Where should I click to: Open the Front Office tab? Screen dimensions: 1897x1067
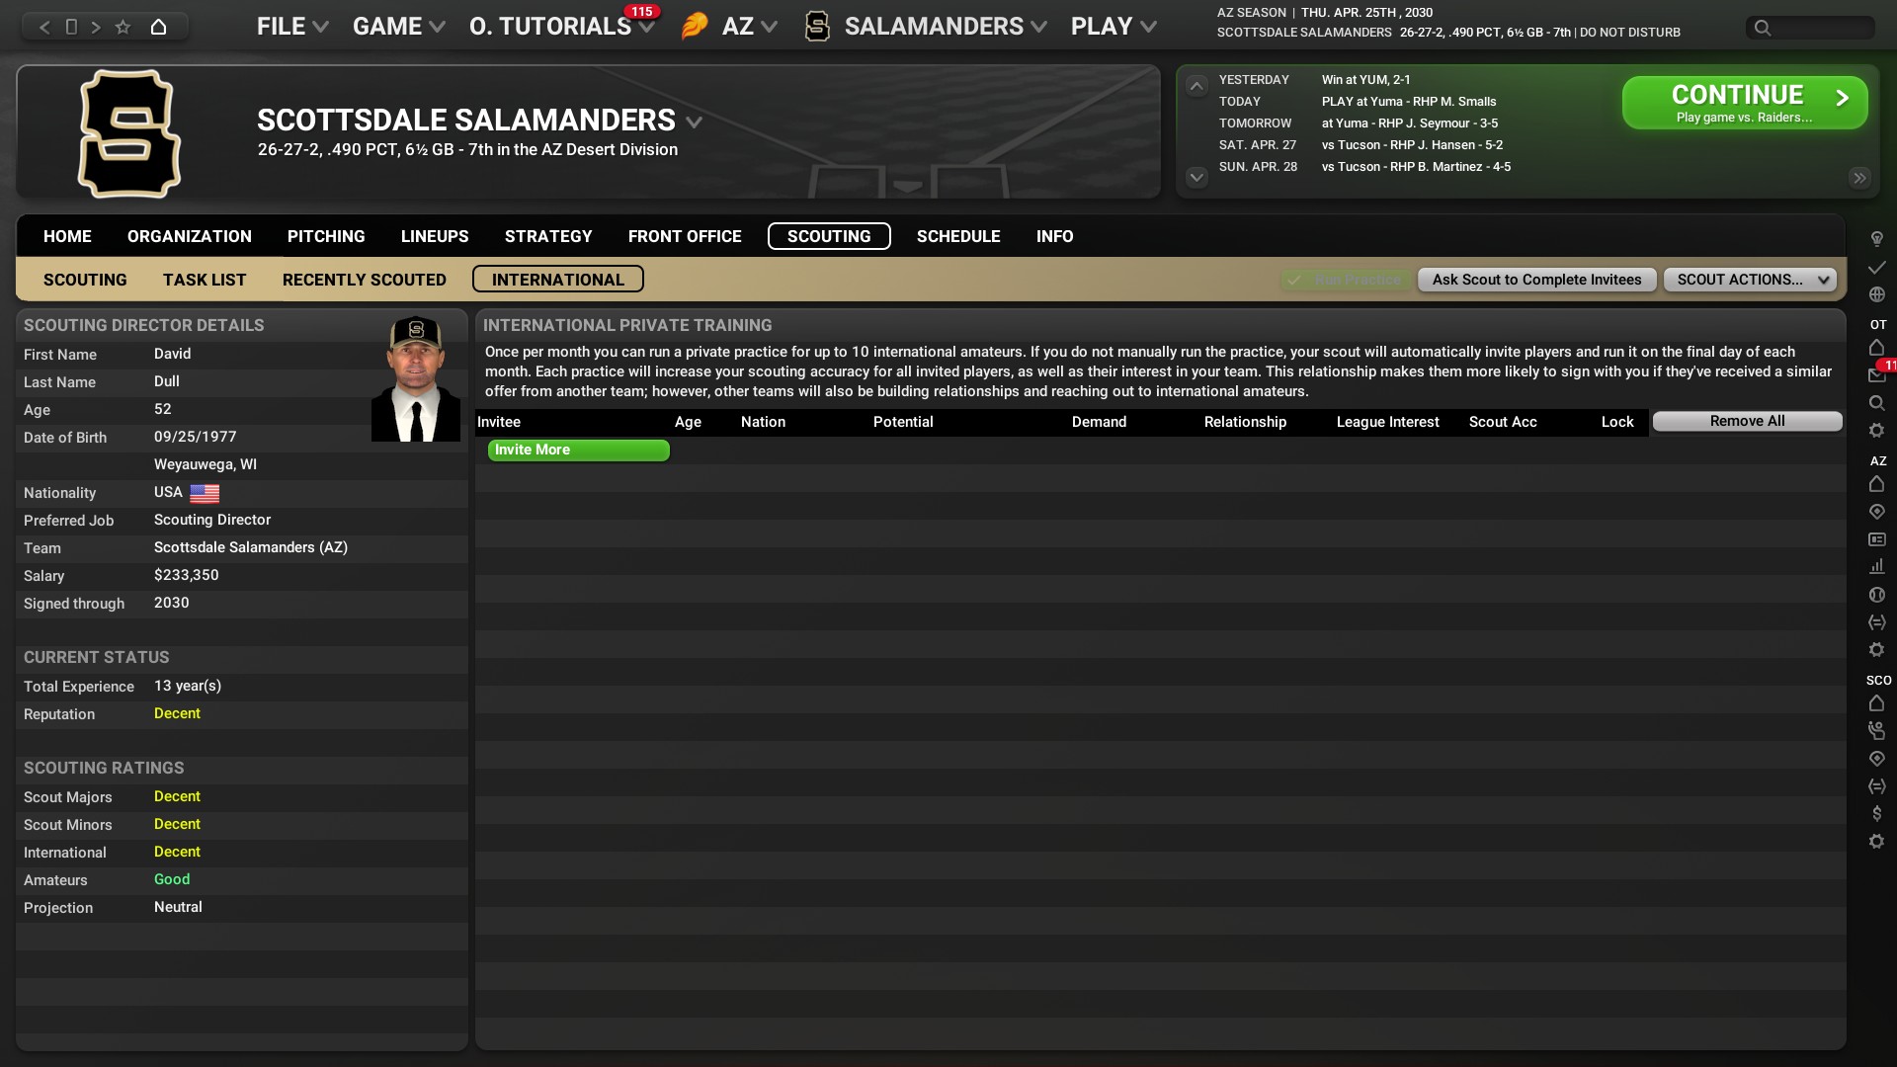[x=685, y=236]
